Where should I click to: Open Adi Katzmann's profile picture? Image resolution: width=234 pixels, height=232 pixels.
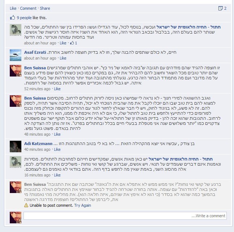16,146
